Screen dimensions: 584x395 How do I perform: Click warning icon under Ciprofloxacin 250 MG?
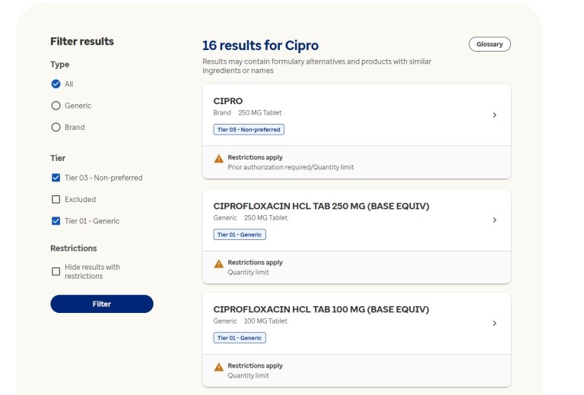point(219,264)
